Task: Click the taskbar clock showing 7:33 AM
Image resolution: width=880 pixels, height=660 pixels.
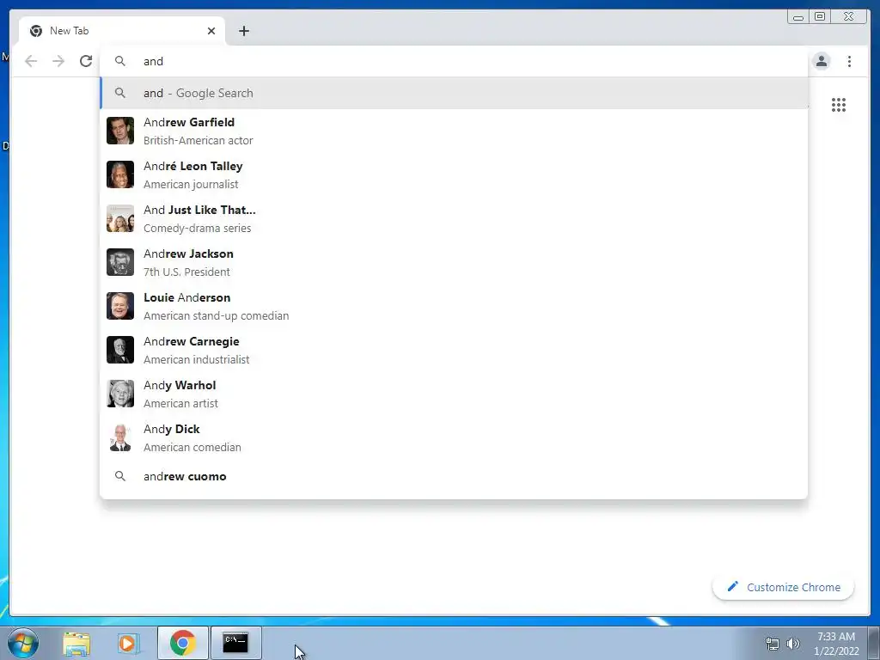Action: click(x=836, y=644)
